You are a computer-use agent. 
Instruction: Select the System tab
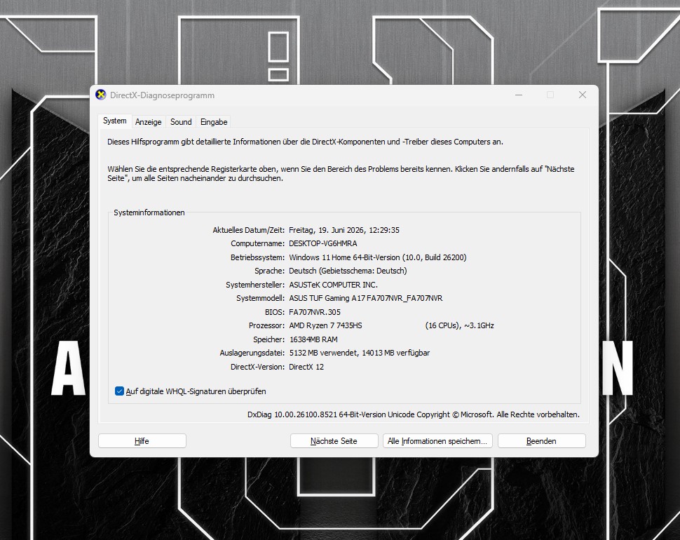(115, 121)
